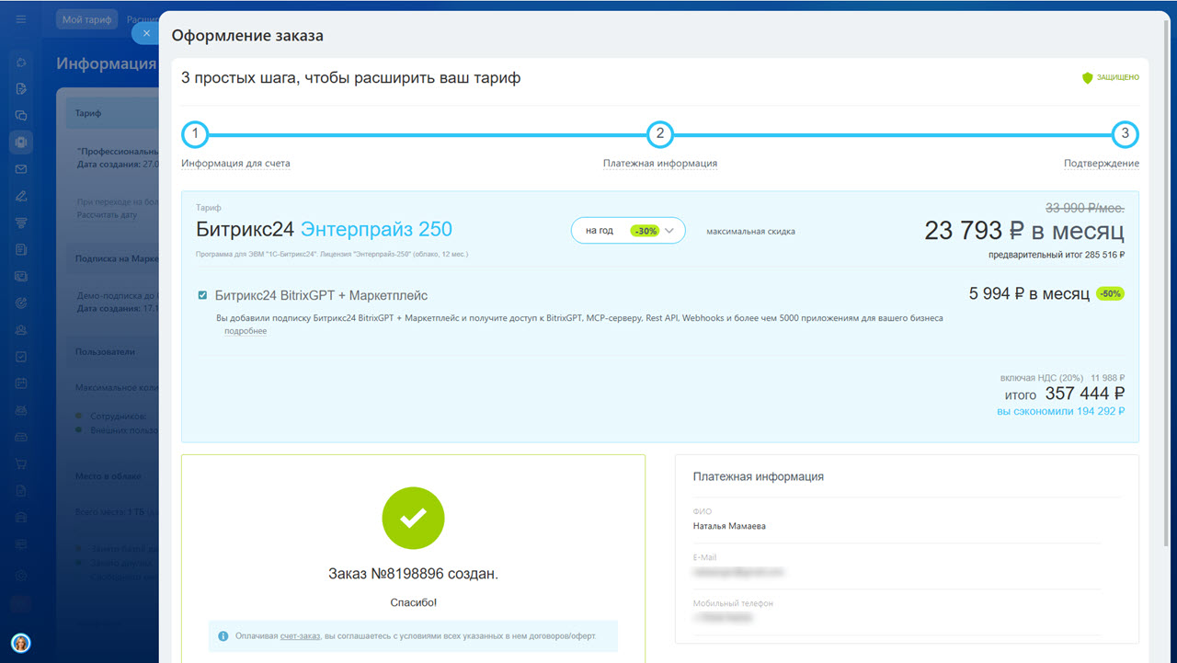Click the green checkmark success icon
Image resolution: width=1177 pixels, height=663 pixels.
[413, 519]
